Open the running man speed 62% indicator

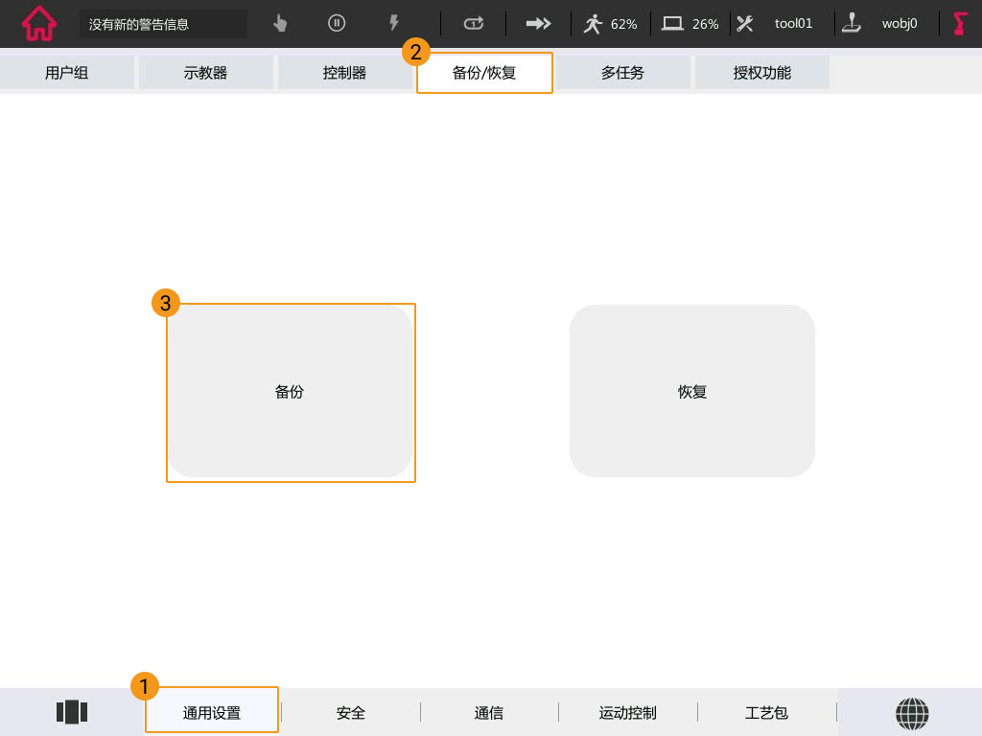point(611,24)
